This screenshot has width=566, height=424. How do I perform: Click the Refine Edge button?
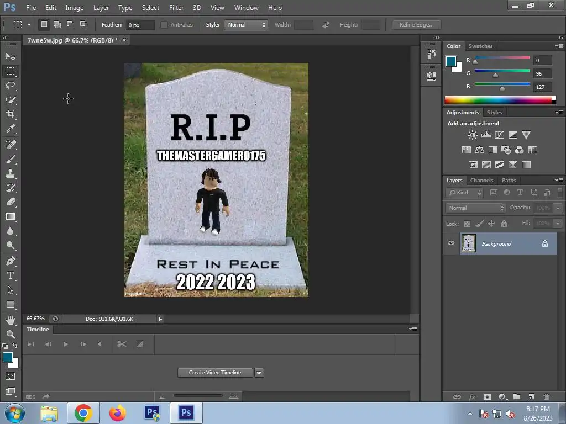click(x=417, y=24)
